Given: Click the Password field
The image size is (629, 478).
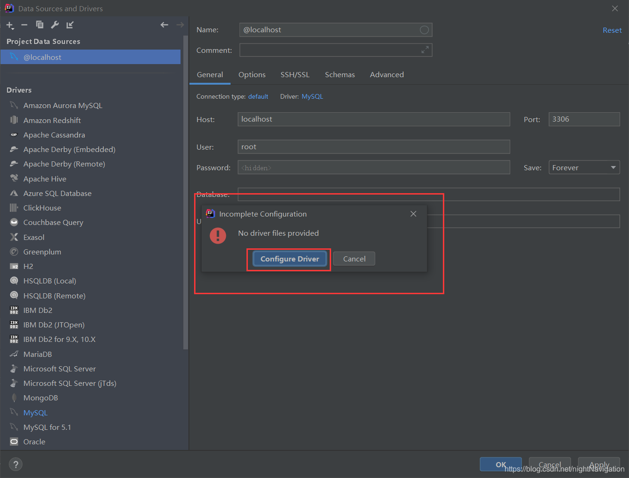Looking at the screenshot, I should (x=374, y=167).
